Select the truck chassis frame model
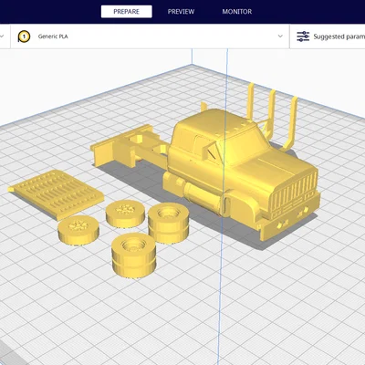365x365 pixels. click(x=130, y=146)
